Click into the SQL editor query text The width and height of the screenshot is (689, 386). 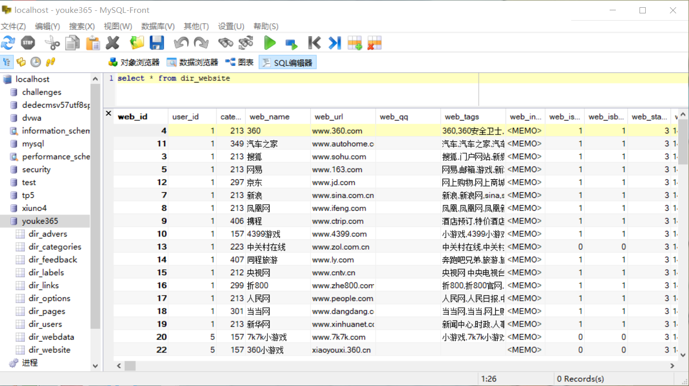click(174, 78)
